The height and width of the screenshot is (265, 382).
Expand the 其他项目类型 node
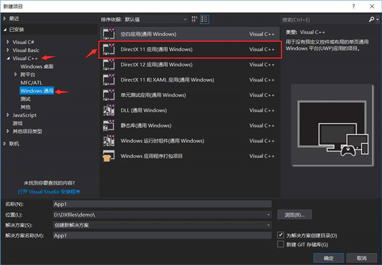point(8,131)
